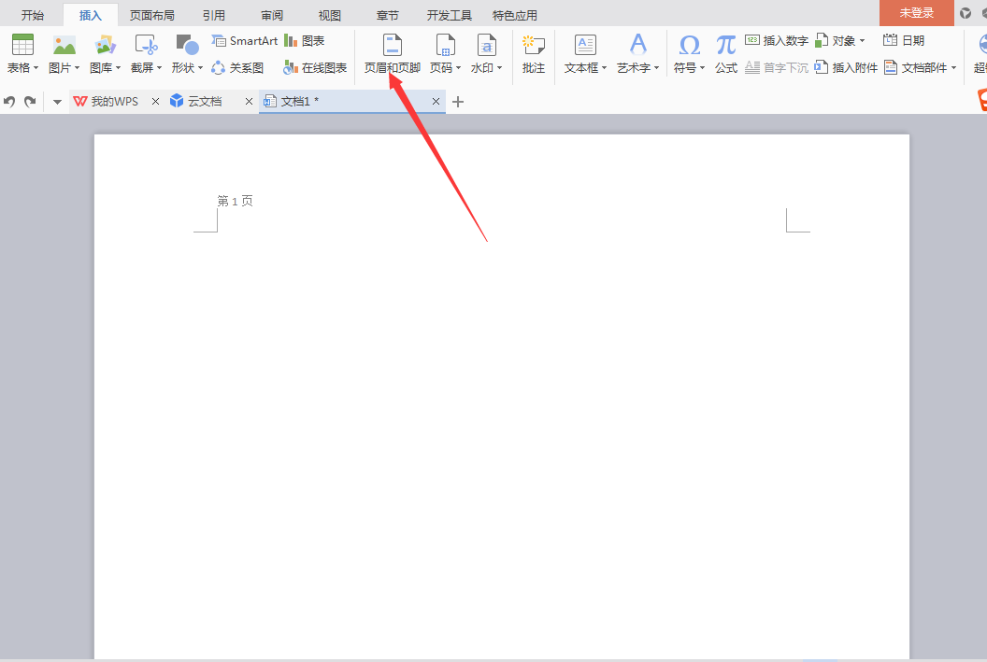Switch to the Cloud Docs (云文档) tab
This screenshot has height=662, width=987.
[x=204, y=101]
